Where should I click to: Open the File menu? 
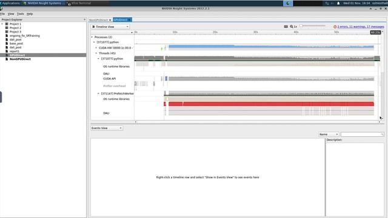[x=2, y=14]
